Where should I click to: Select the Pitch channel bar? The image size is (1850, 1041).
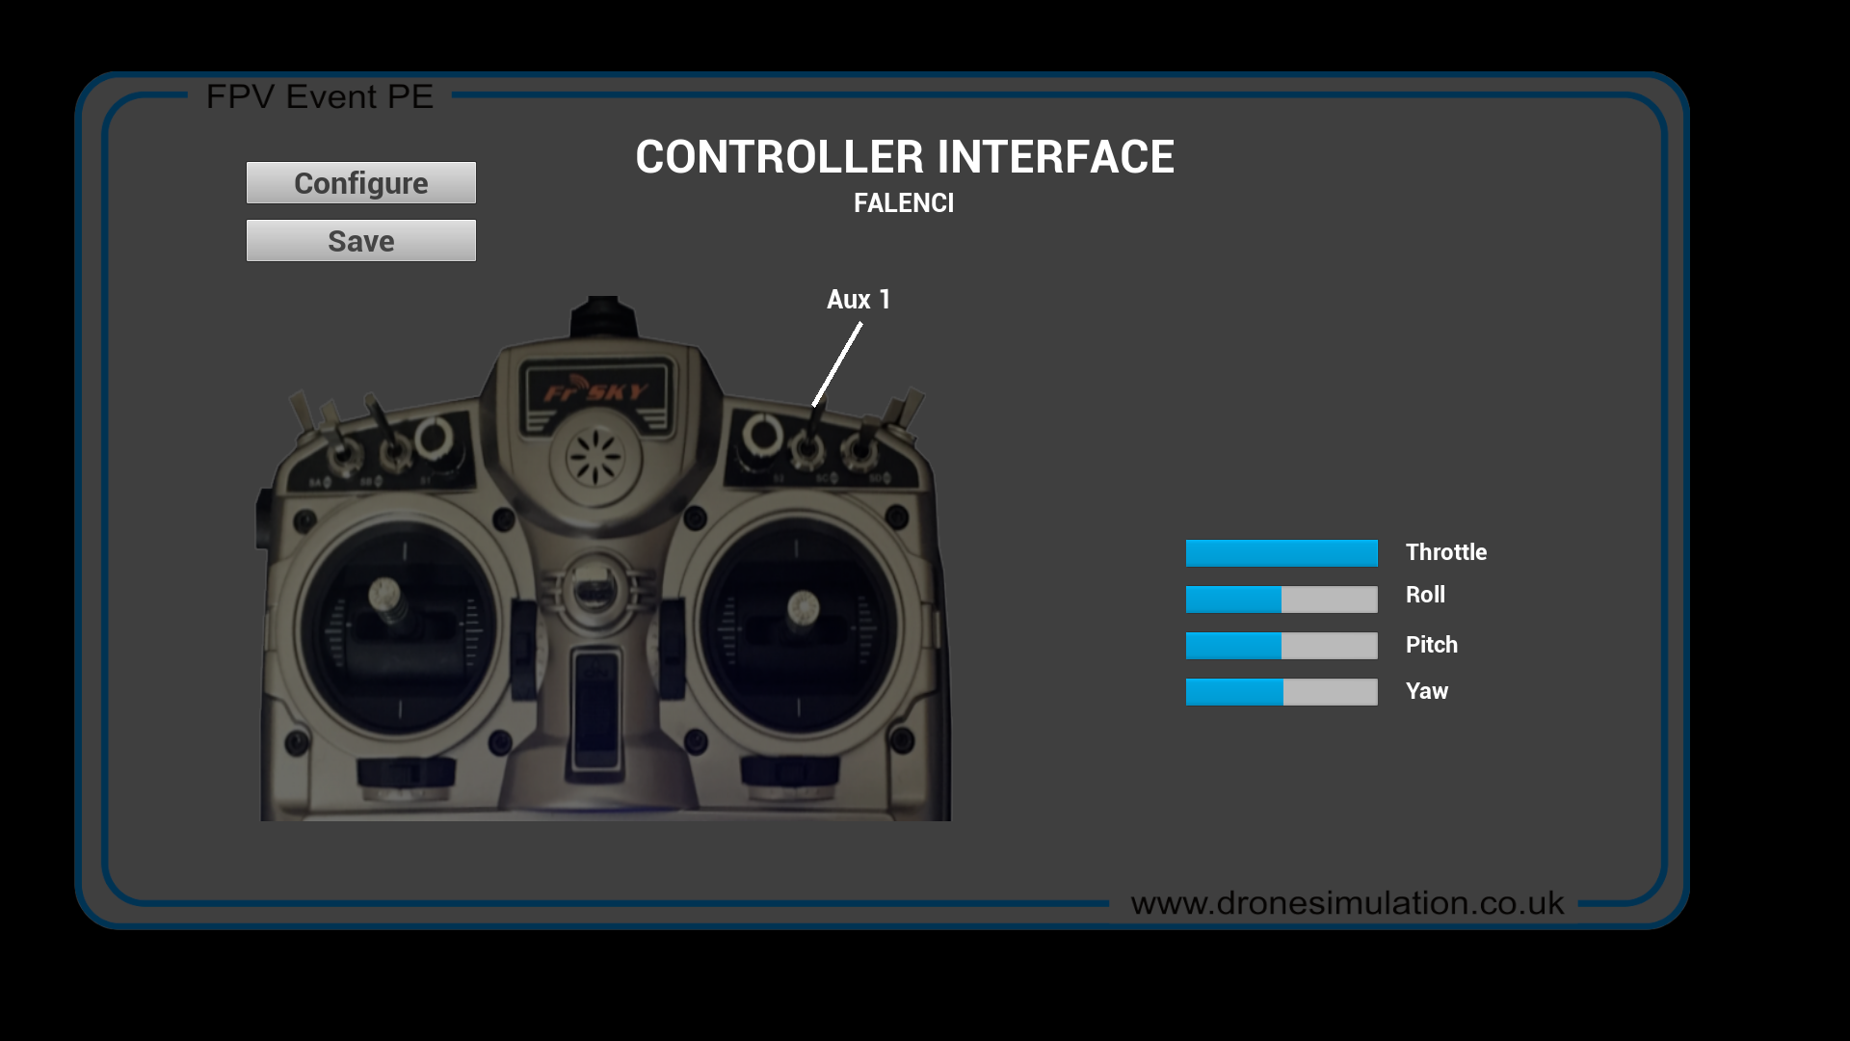coord(1281,645)
